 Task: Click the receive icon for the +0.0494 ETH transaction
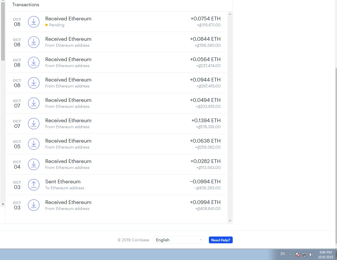tap(34, 103)
